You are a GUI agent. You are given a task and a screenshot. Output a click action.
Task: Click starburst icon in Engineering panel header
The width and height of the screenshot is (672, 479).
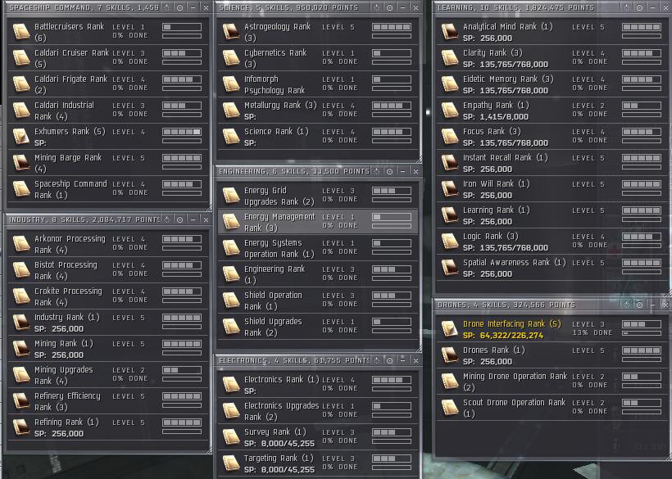[377, 171]
